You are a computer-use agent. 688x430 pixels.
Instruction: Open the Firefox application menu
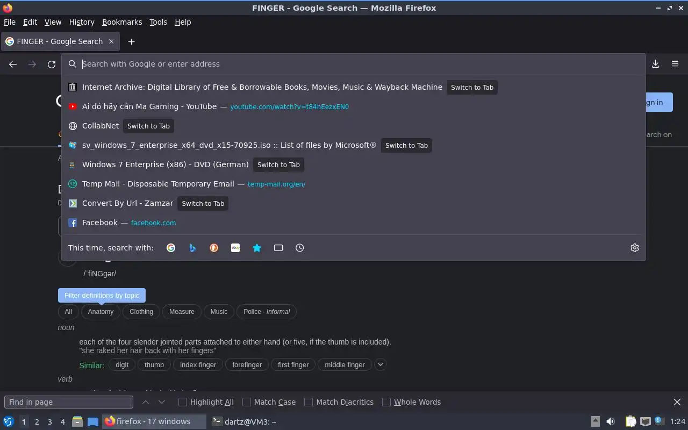click(675, 64)
